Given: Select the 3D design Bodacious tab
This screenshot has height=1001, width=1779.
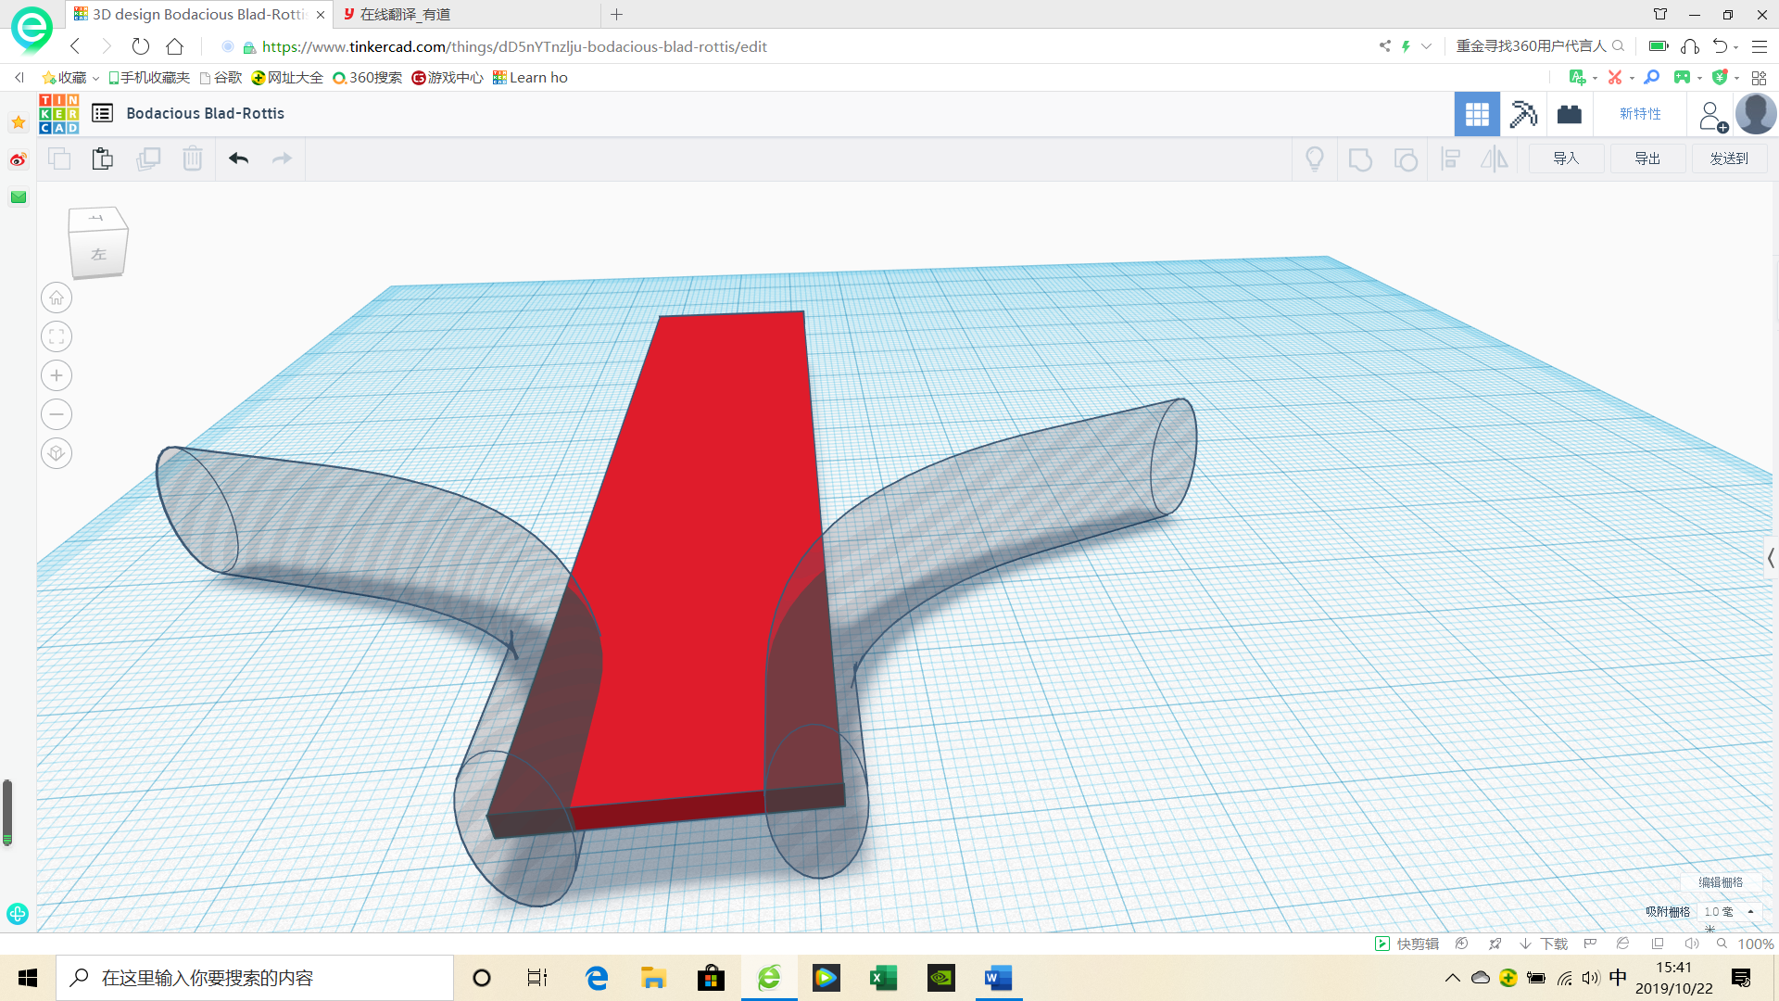Looking at the screenshot, I should click(198, 14).
